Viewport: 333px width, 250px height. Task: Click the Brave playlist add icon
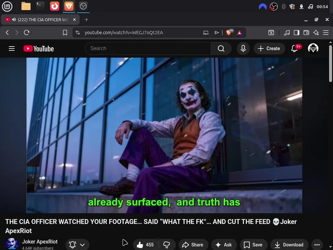coord(216,33)
